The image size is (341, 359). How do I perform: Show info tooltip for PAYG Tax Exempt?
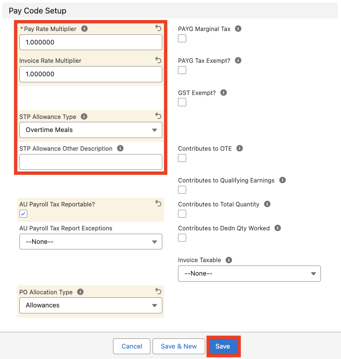[238, 61]
